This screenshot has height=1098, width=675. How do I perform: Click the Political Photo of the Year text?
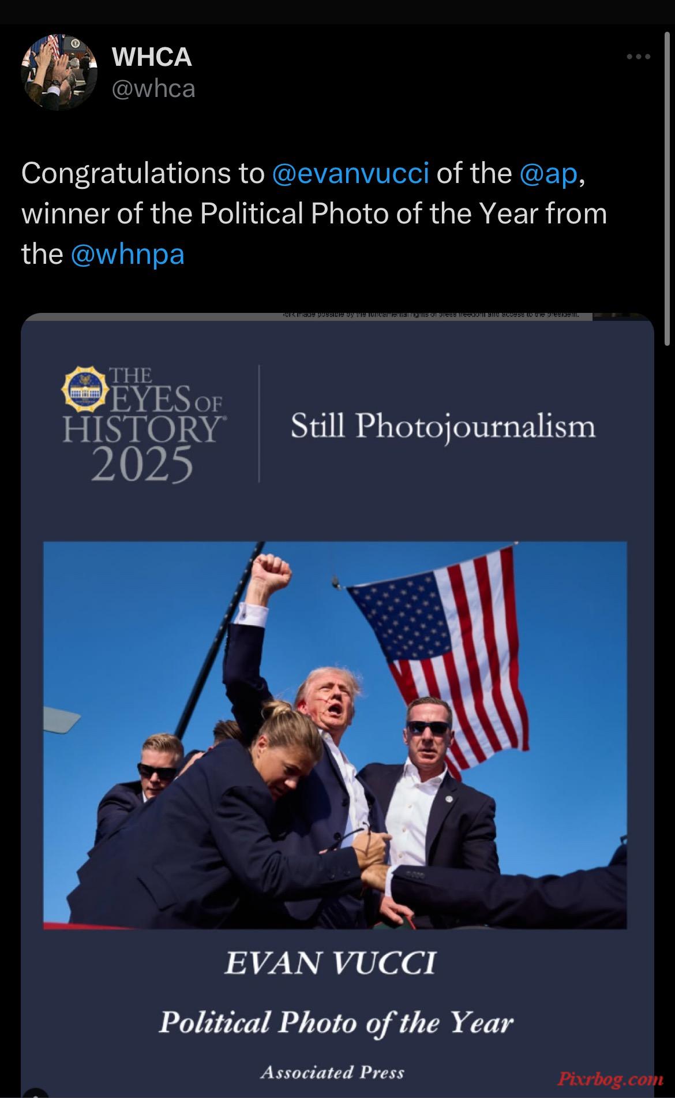point(336,1022)
